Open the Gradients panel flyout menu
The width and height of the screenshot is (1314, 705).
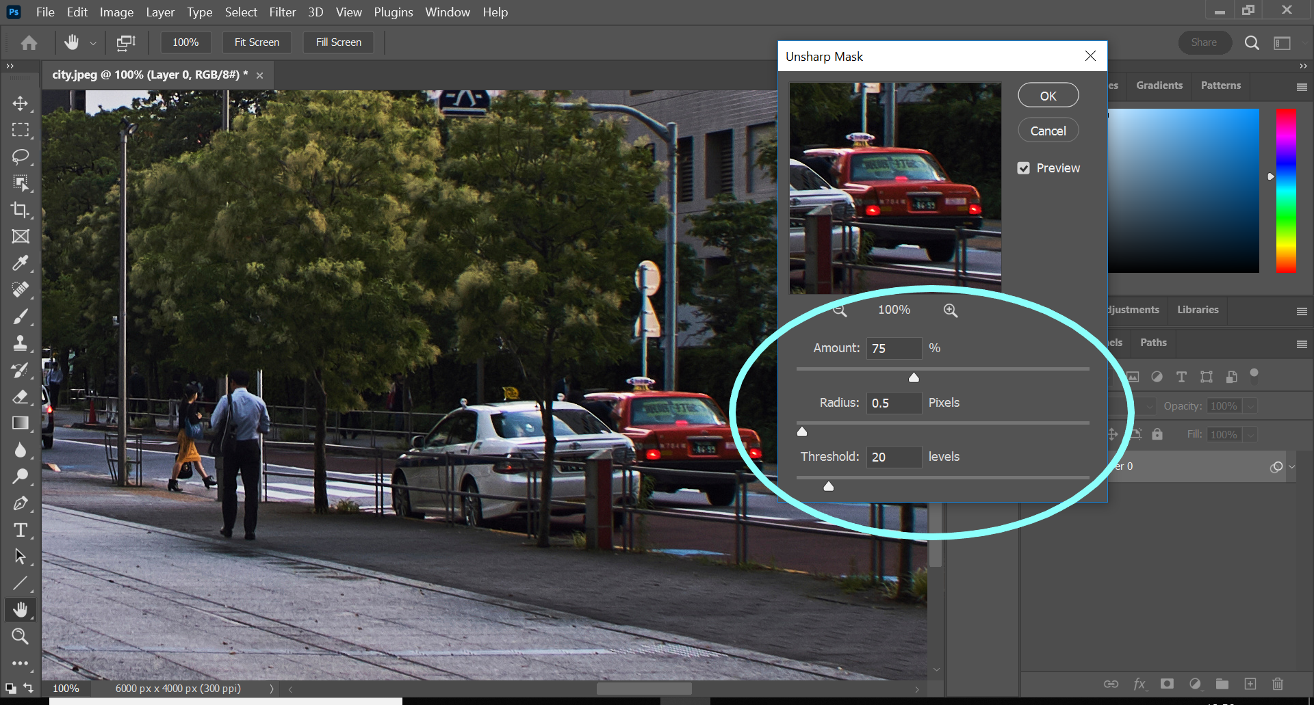tap(1302, 87)
